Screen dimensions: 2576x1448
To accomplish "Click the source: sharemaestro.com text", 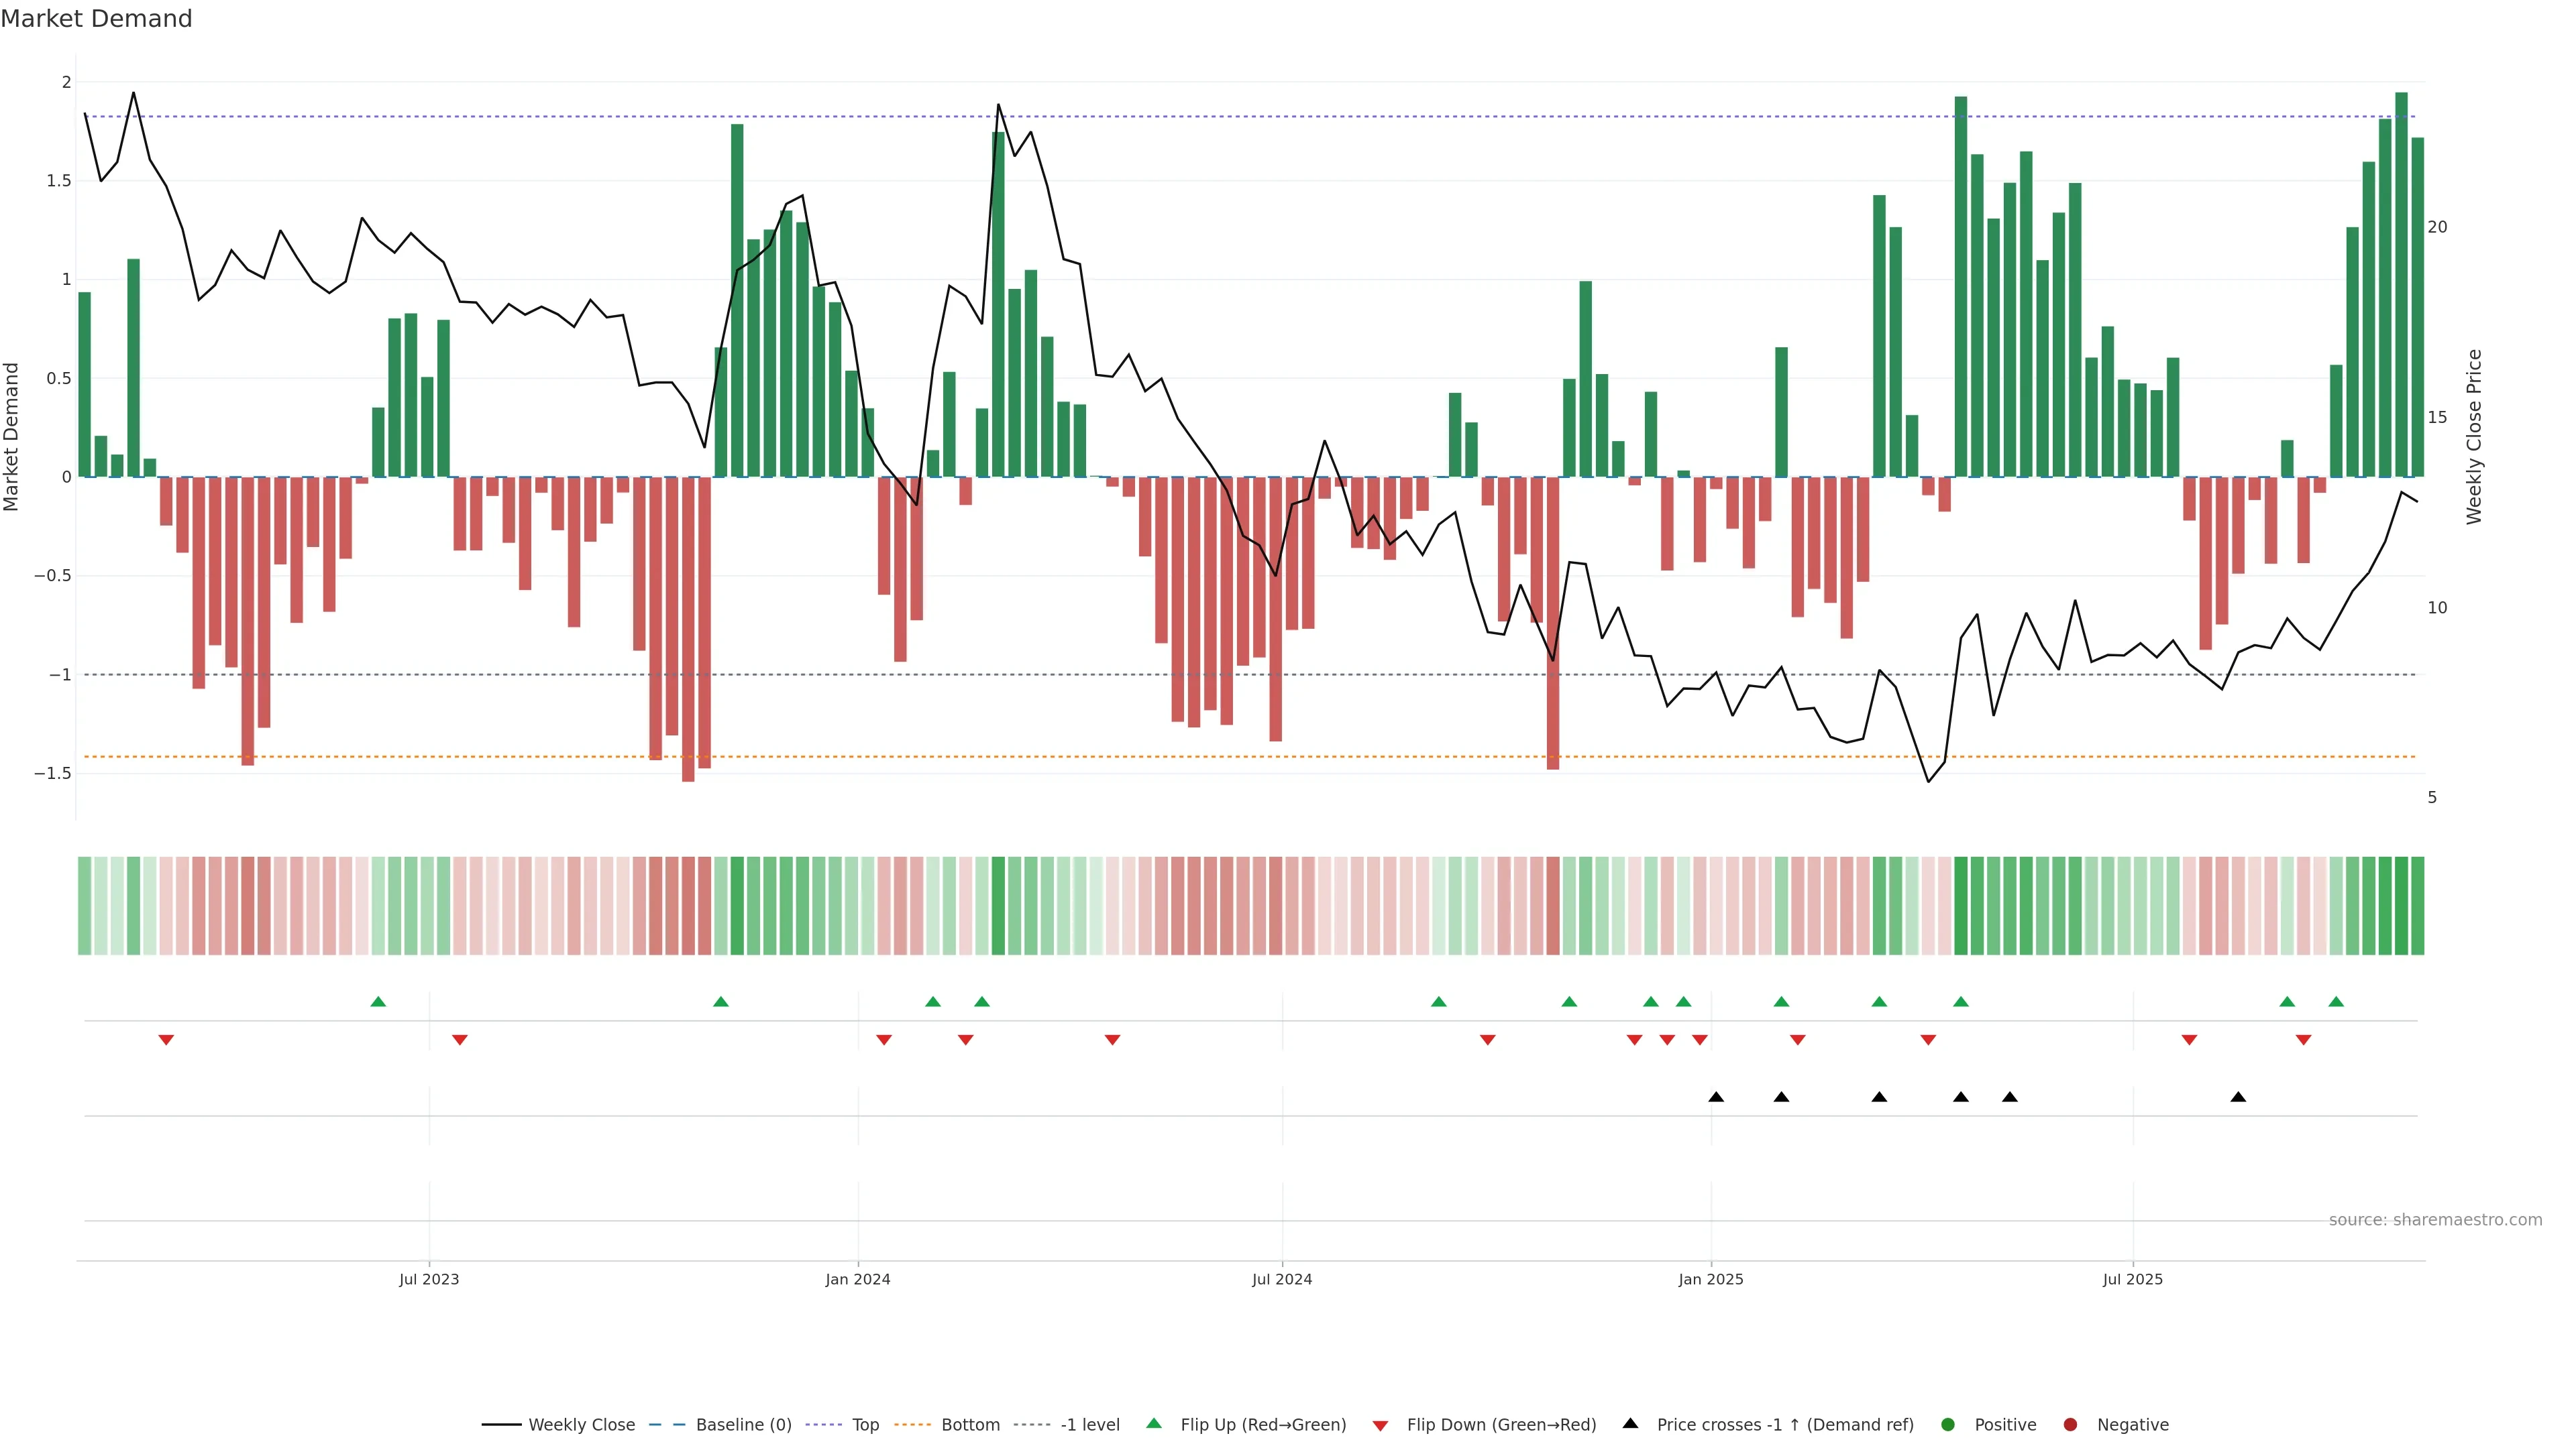I will [x=2435, y=1219].
